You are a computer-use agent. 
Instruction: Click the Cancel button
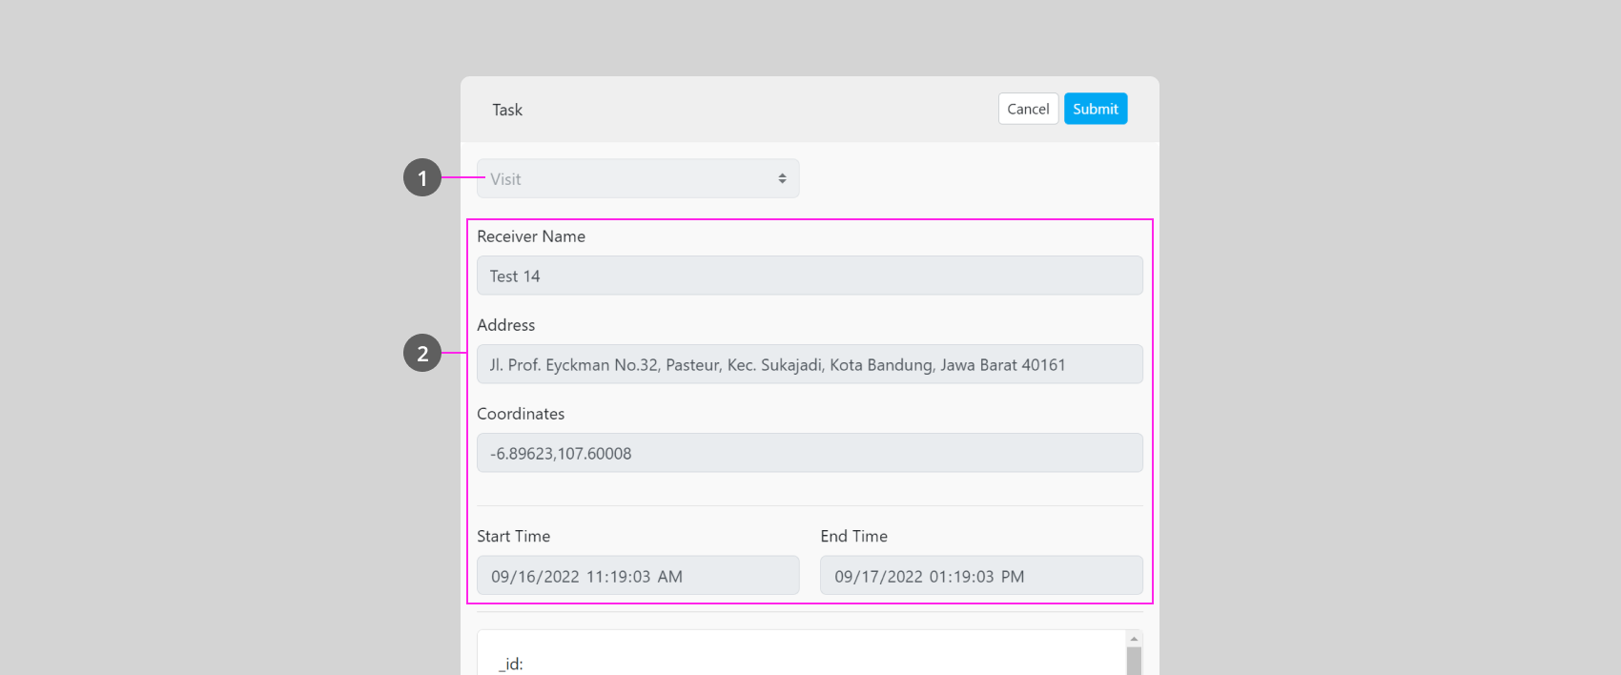pos(1028,109)
